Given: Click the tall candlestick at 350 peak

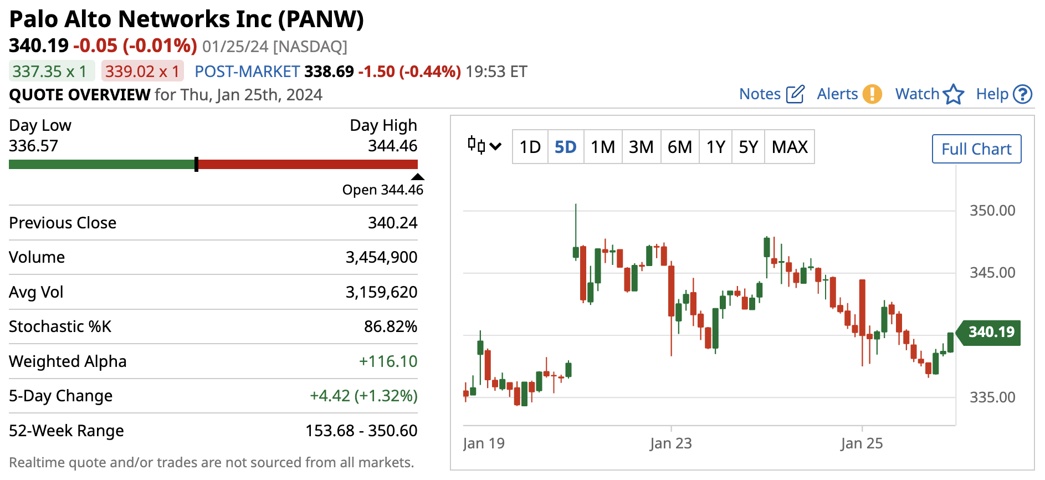Looking at the screenshot, I should [x=576, y=233].
